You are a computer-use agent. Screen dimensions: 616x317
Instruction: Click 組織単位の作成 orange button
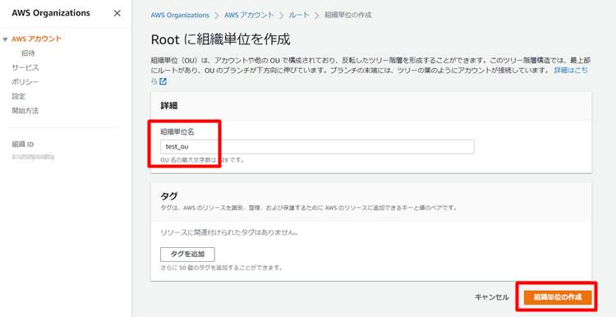pos(558,297)
